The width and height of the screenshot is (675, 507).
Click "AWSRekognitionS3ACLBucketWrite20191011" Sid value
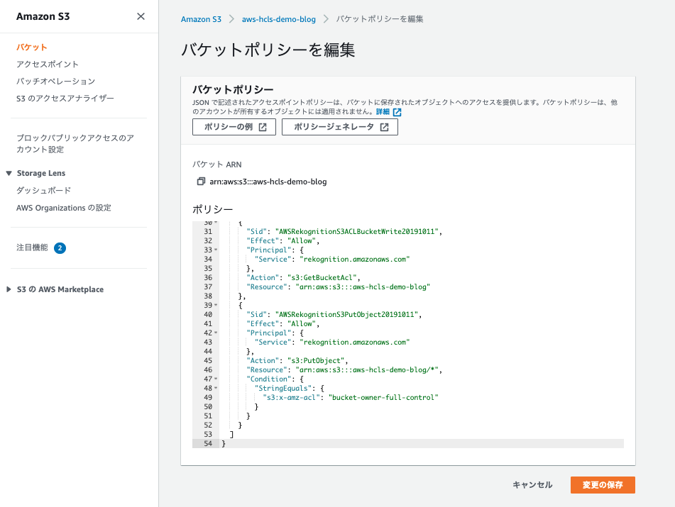(357, 231)
